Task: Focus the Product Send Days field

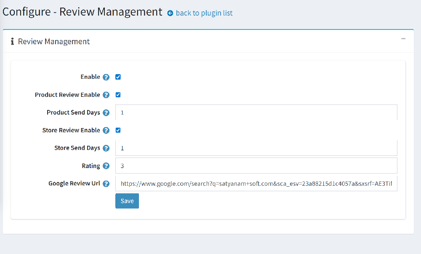Action: click(256, 112)
